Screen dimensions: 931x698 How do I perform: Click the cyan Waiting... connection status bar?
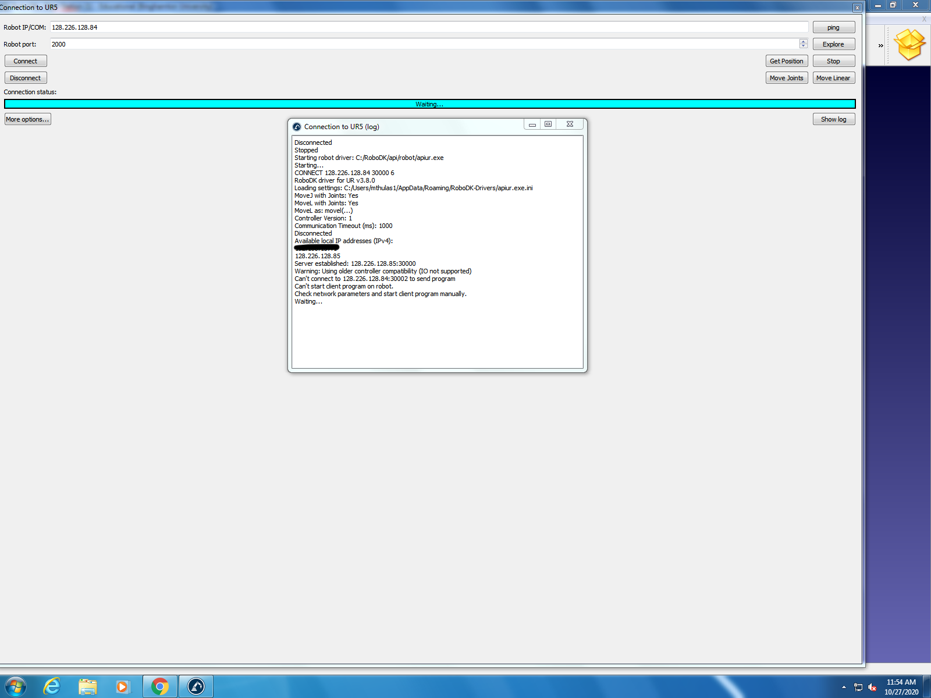tap(429, 104)
